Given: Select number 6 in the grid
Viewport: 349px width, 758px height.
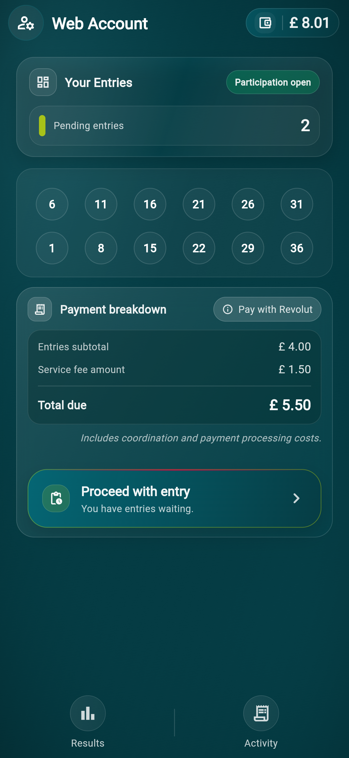Looking at the screenshot, I should [52, 204].
